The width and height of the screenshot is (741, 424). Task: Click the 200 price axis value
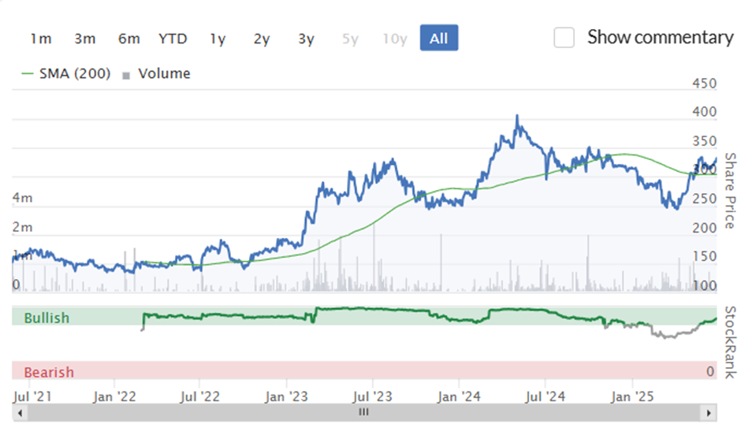(704, 229)
